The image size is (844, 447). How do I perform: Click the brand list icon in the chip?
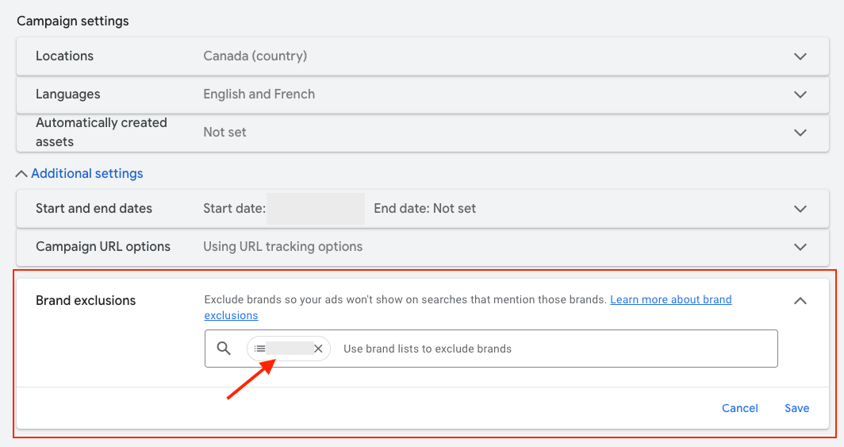pyautogui.click(x=260, y=349)
